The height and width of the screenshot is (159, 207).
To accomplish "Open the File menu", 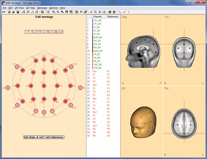I will [4, 8].
